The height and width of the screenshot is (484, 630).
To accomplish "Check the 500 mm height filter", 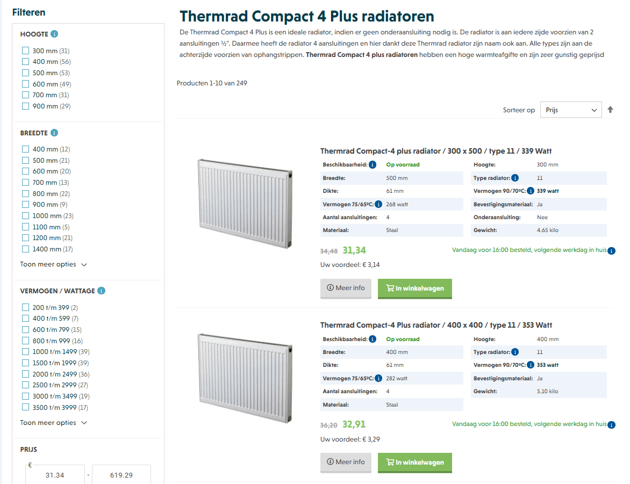I will [25, 73].
